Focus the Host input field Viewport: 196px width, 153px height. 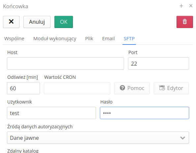coord(66,63)
